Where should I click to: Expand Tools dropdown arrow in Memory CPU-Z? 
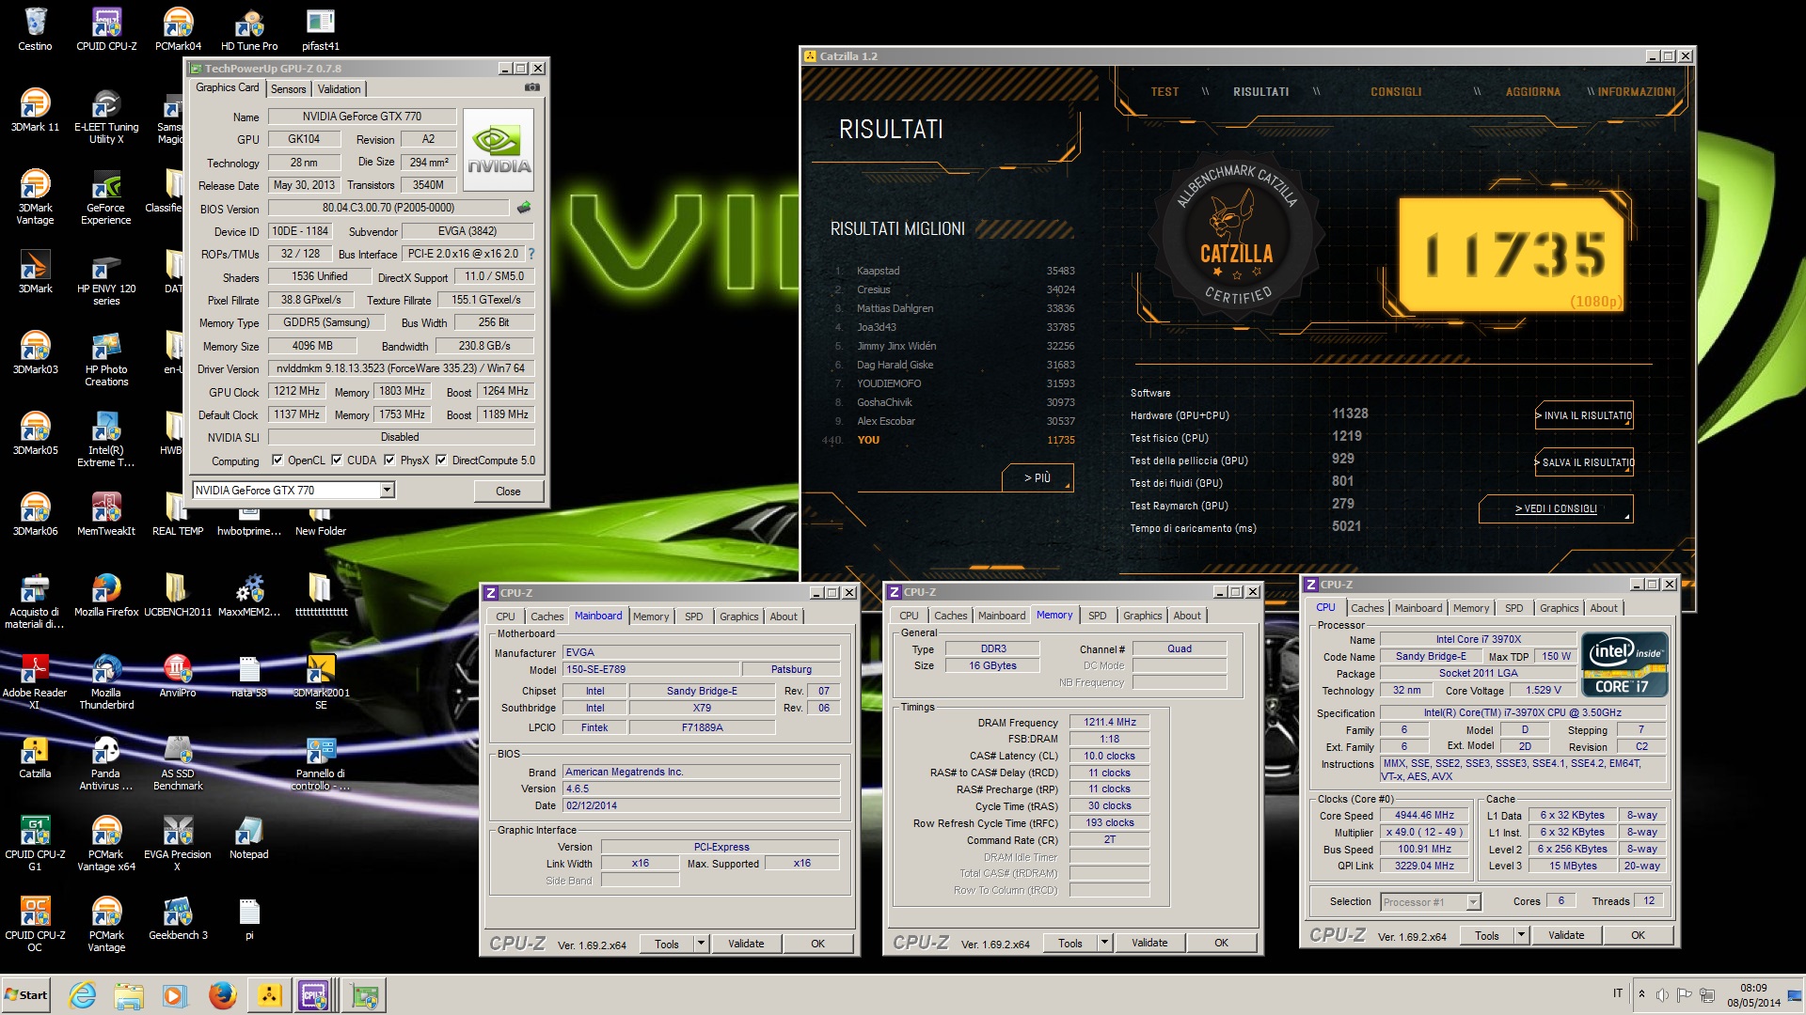click(1104, 943)
